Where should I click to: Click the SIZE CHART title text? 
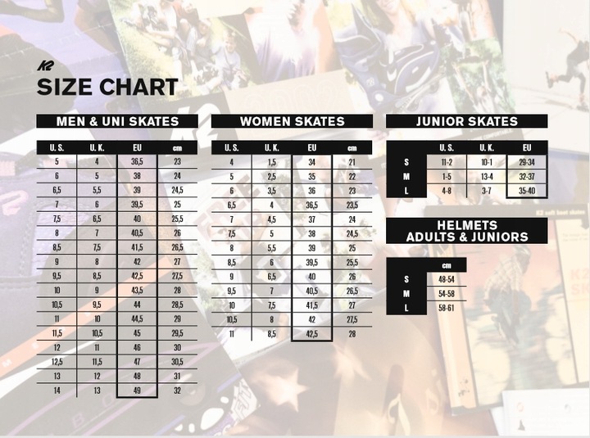(x=107, y=87)
